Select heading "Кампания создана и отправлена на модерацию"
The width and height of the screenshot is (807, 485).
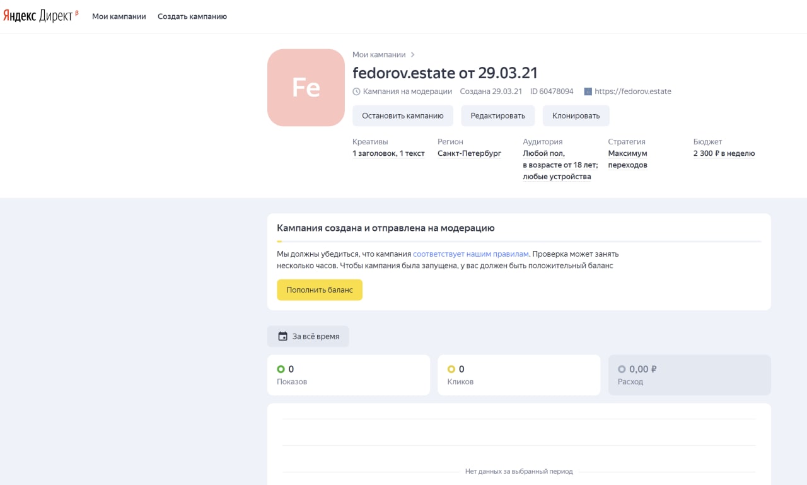tap(386, 228)
